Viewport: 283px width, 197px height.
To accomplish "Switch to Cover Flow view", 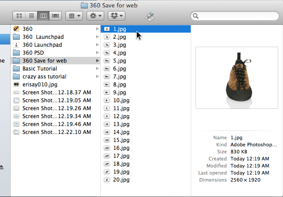I will pyautogui.click(x=56, y=16).
